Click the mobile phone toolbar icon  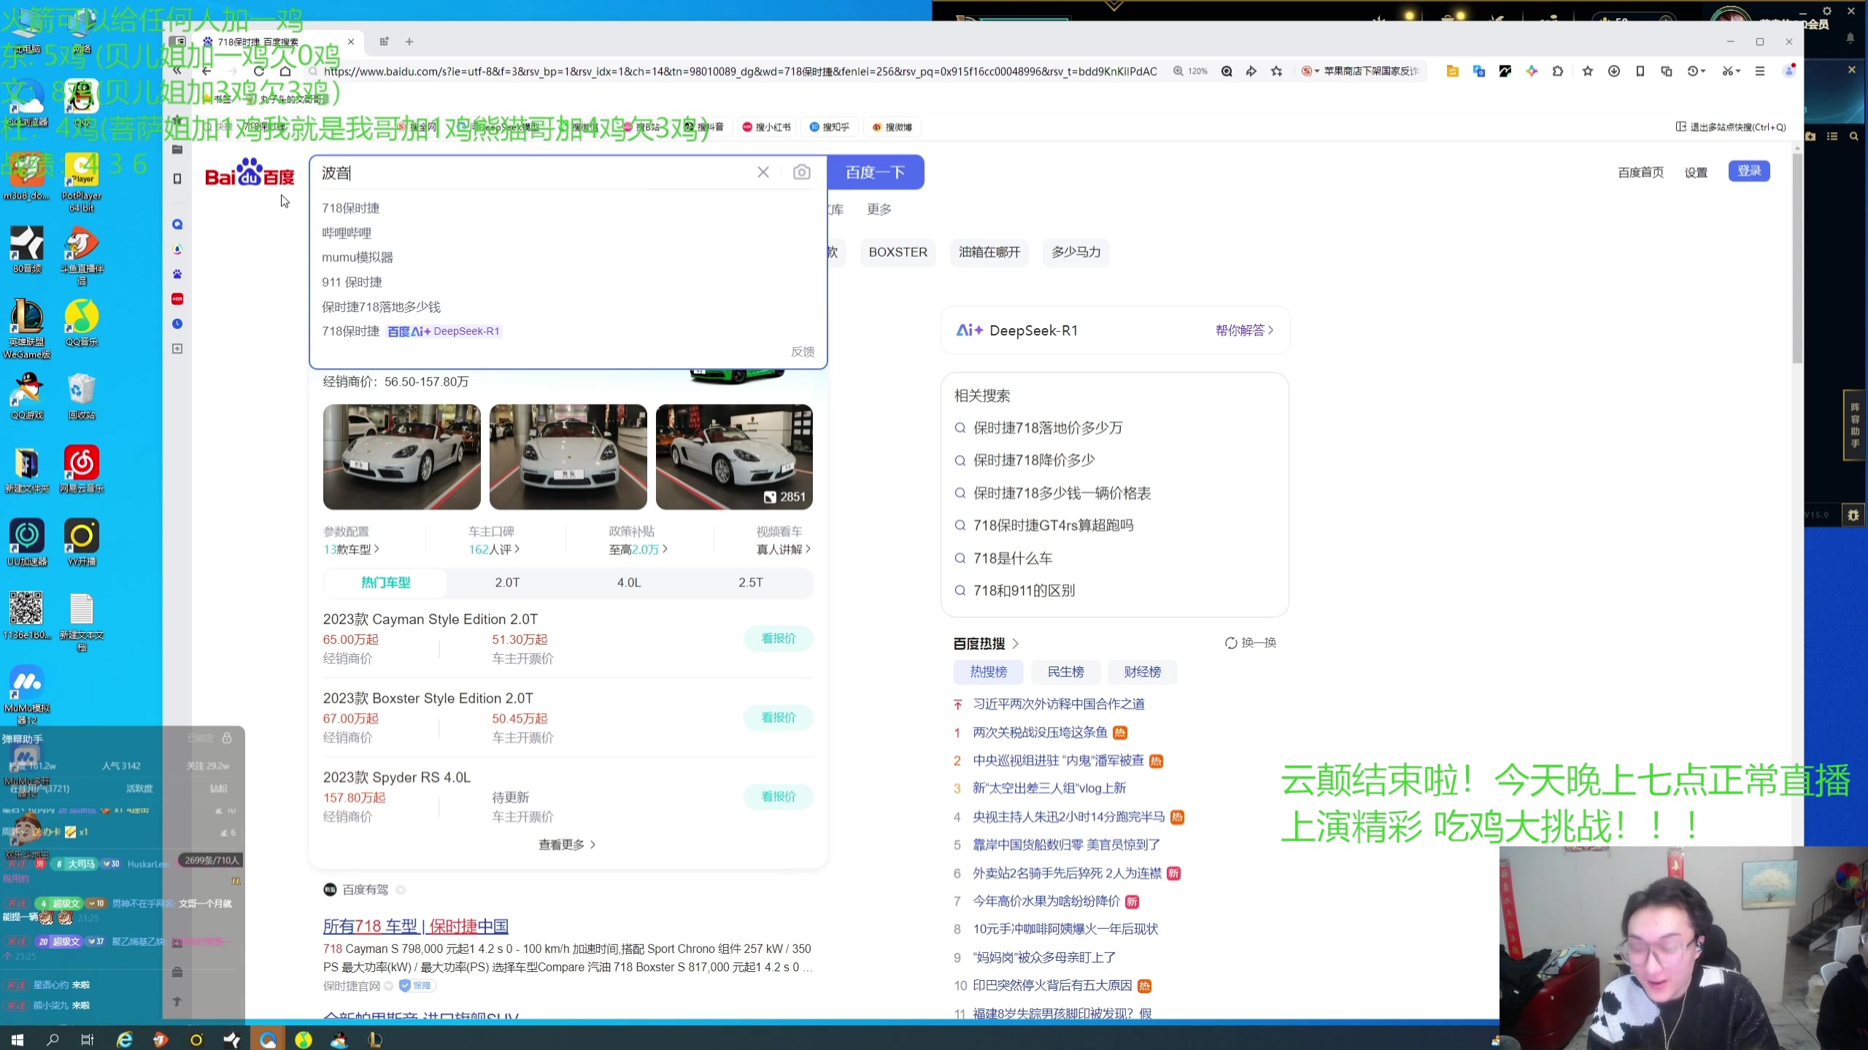[1640, 71]
